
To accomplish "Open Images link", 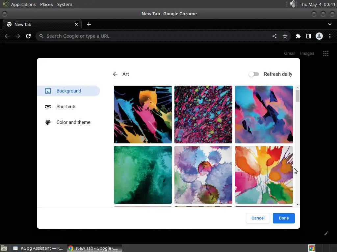I will [x=307, y=53].
